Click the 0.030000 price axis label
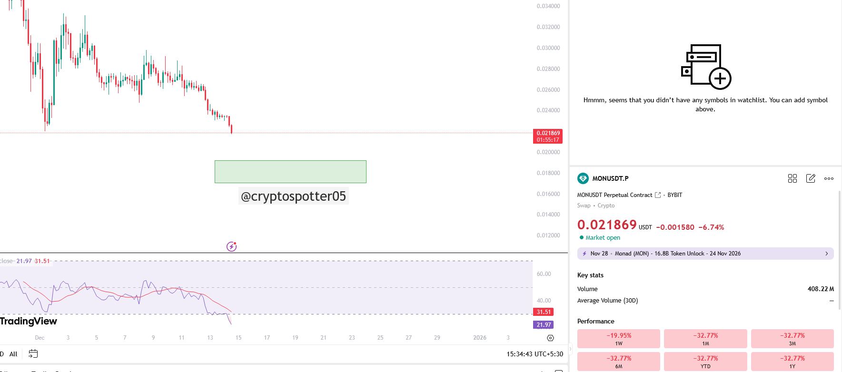This screenshot has height=372, width=842. pyautogui.click(x=548, y=48)
